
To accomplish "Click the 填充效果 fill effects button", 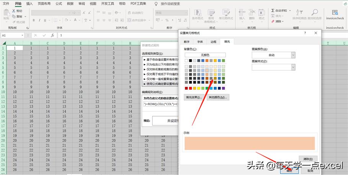I will pyautogui.click(x=194, y=97).
